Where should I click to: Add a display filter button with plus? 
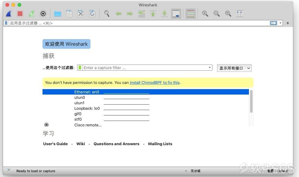[x=288, y=23]
